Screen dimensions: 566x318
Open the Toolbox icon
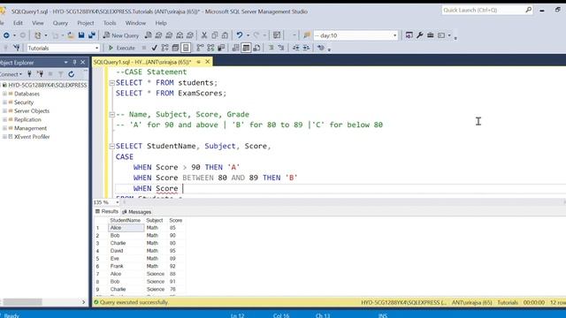(x=431, y=35)
